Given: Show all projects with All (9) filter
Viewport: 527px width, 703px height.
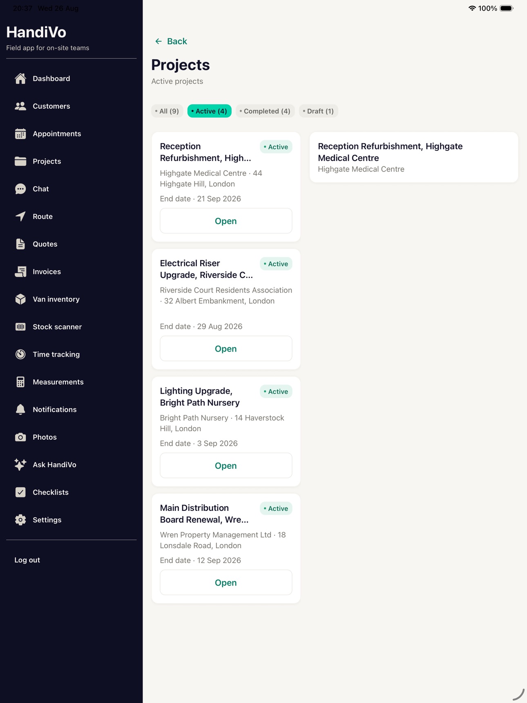Looking at the screenshot, I should [x=167, y=111].
